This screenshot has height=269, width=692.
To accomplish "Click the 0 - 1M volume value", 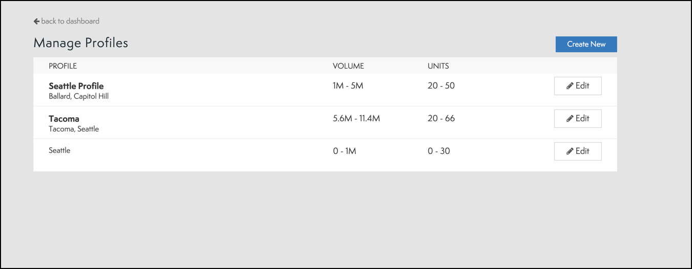I will coord(344,151).
